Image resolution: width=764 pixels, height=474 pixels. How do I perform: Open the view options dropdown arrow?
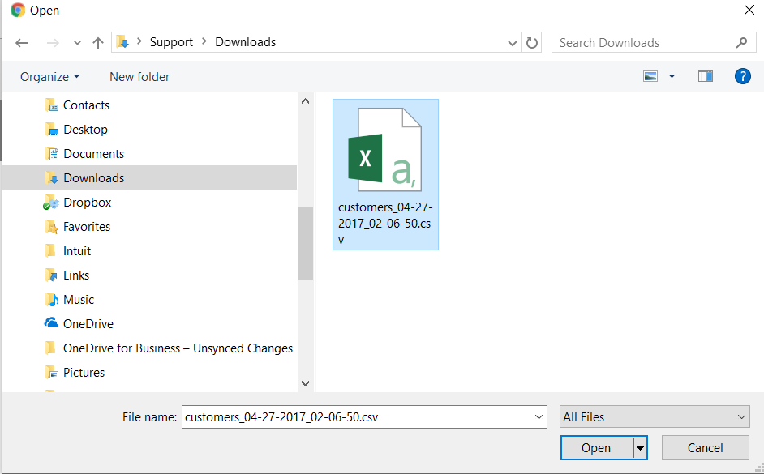(x=672, y=76)
